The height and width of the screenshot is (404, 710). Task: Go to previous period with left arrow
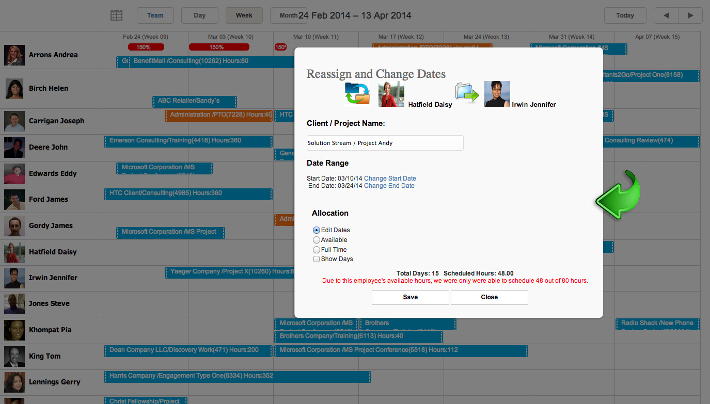666,15
